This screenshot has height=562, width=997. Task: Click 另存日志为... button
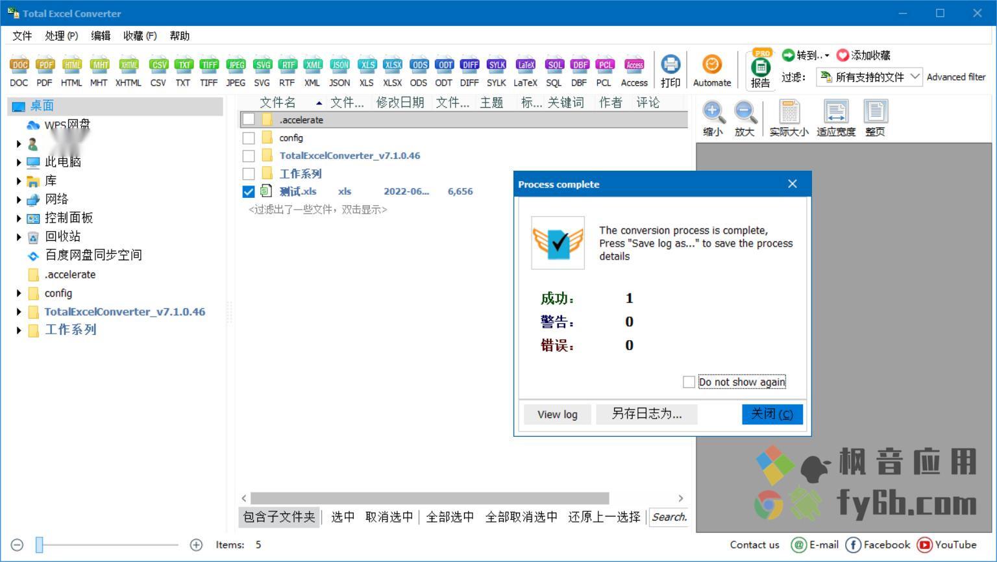(646, 414)
